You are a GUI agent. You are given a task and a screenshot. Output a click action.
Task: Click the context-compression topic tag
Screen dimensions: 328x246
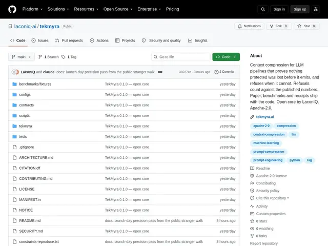[x=269, y=134]
